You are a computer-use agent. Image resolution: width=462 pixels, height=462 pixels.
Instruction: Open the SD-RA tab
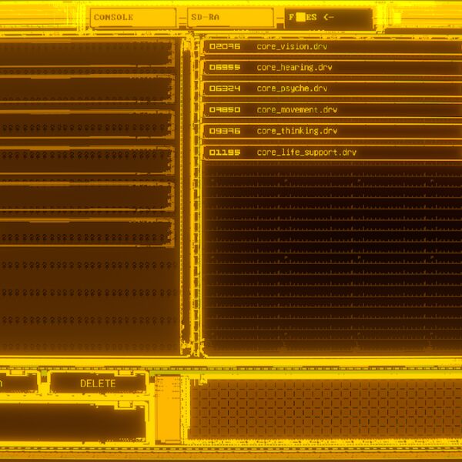tap(230, 18)
